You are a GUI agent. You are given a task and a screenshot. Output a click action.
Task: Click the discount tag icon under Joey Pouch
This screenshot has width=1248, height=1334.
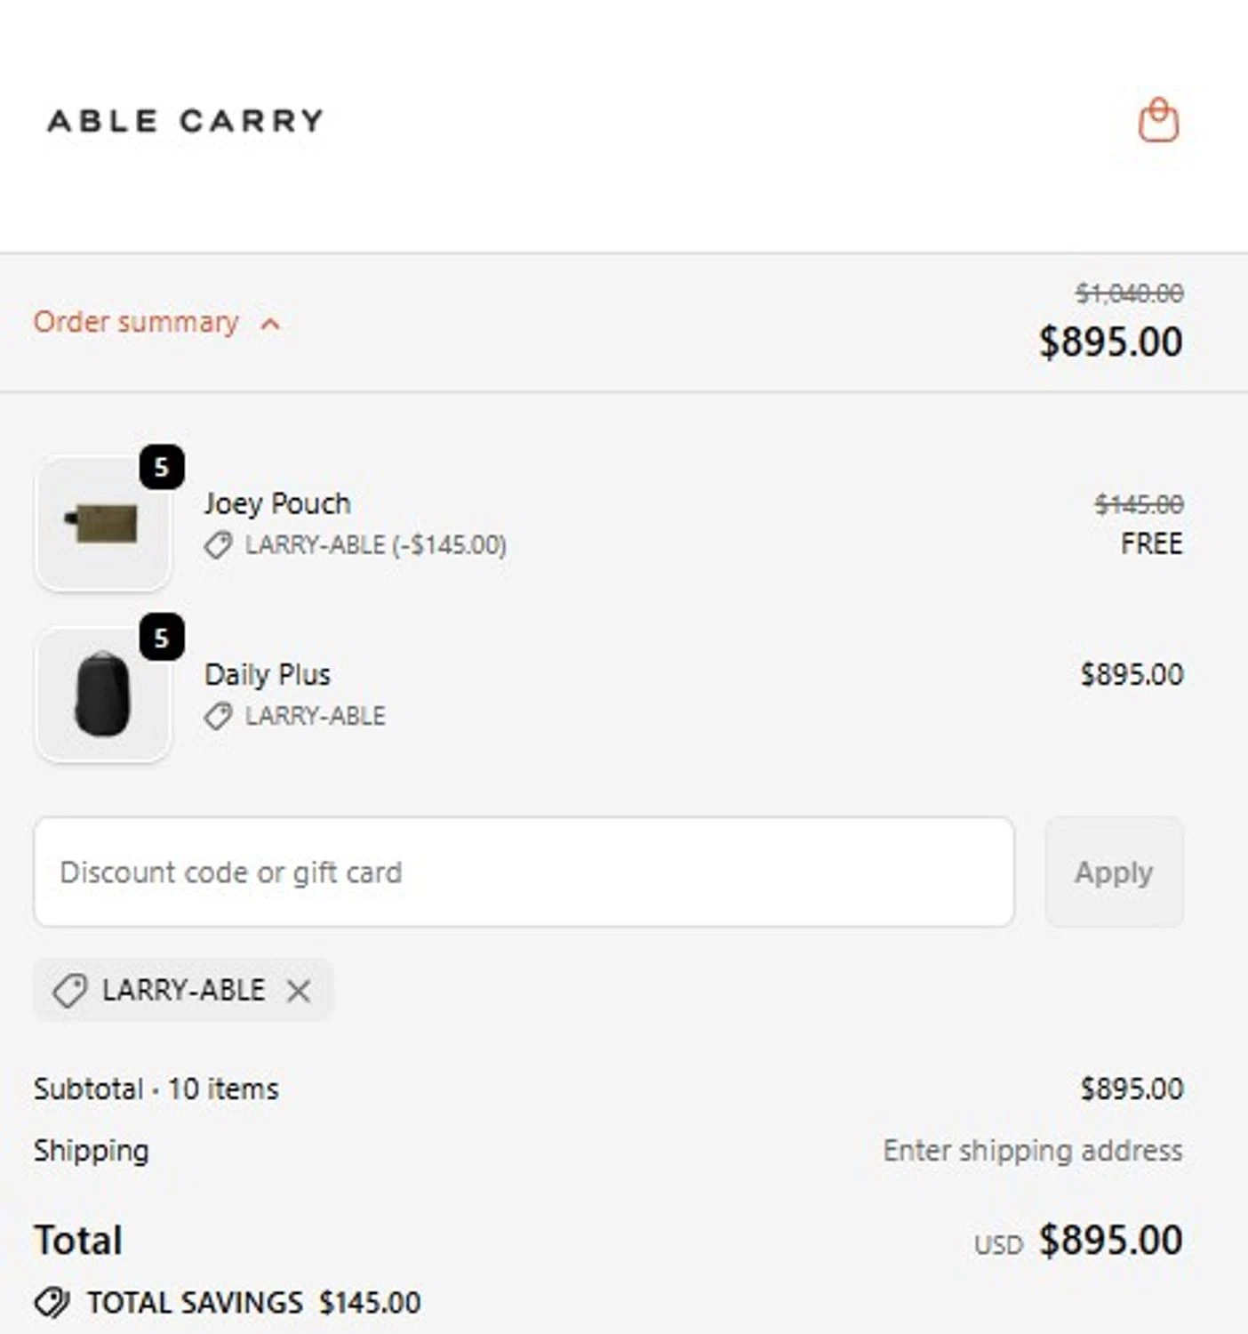click(x=218, y=545)
